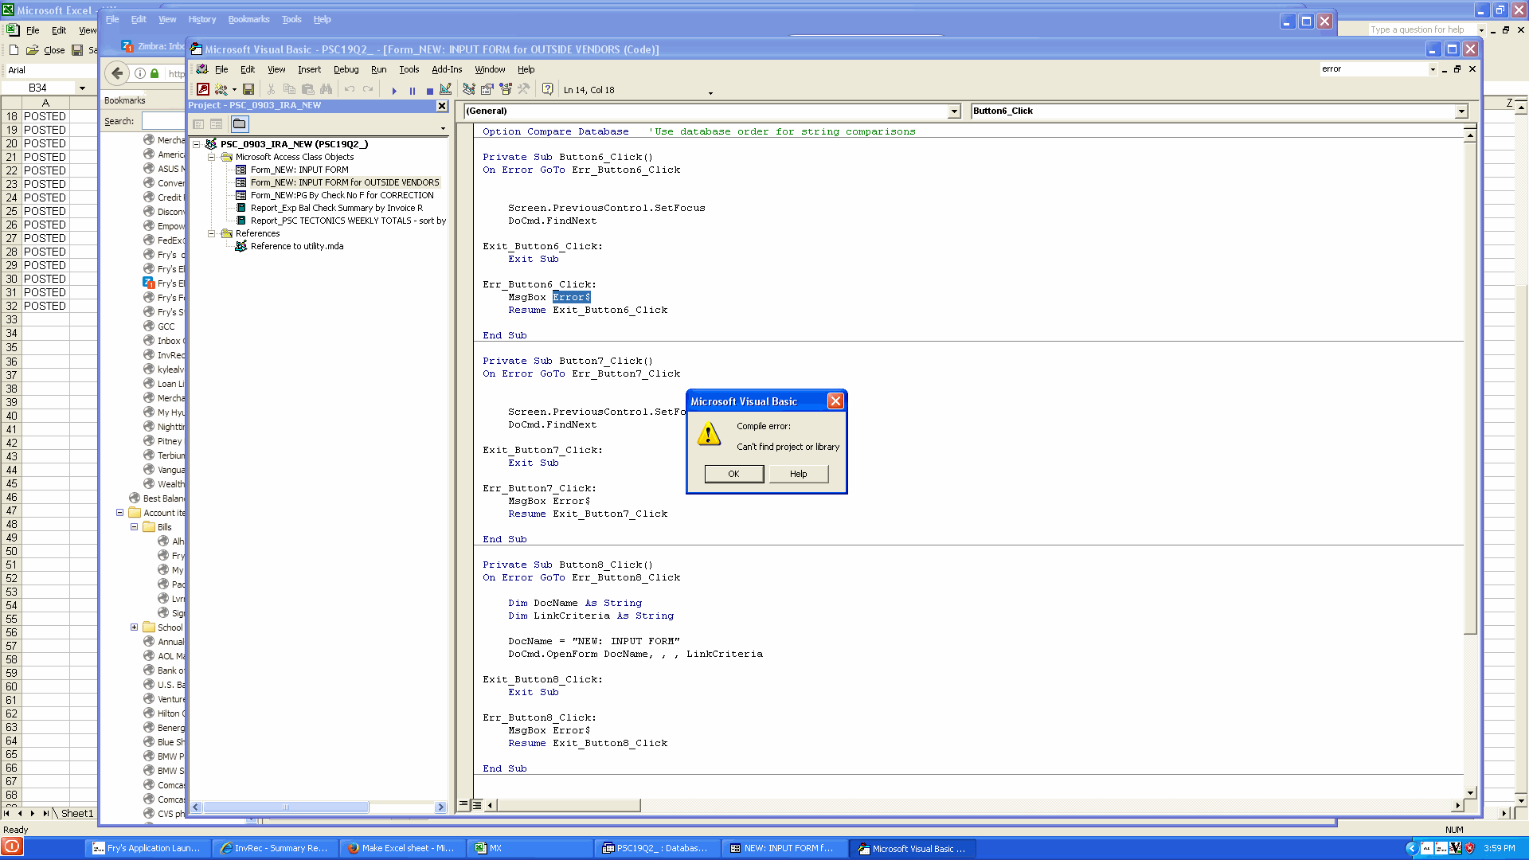Close the Microsoft Visual Basic error dialog
Viewport: 1529px width, 860px height.
pyautogui.click(x=835, y=401)
